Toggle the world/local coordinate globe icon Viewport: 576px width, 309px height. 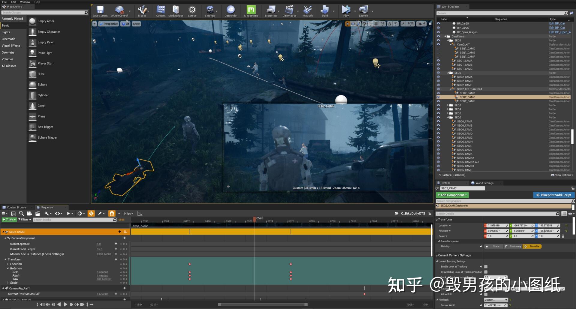364,24
